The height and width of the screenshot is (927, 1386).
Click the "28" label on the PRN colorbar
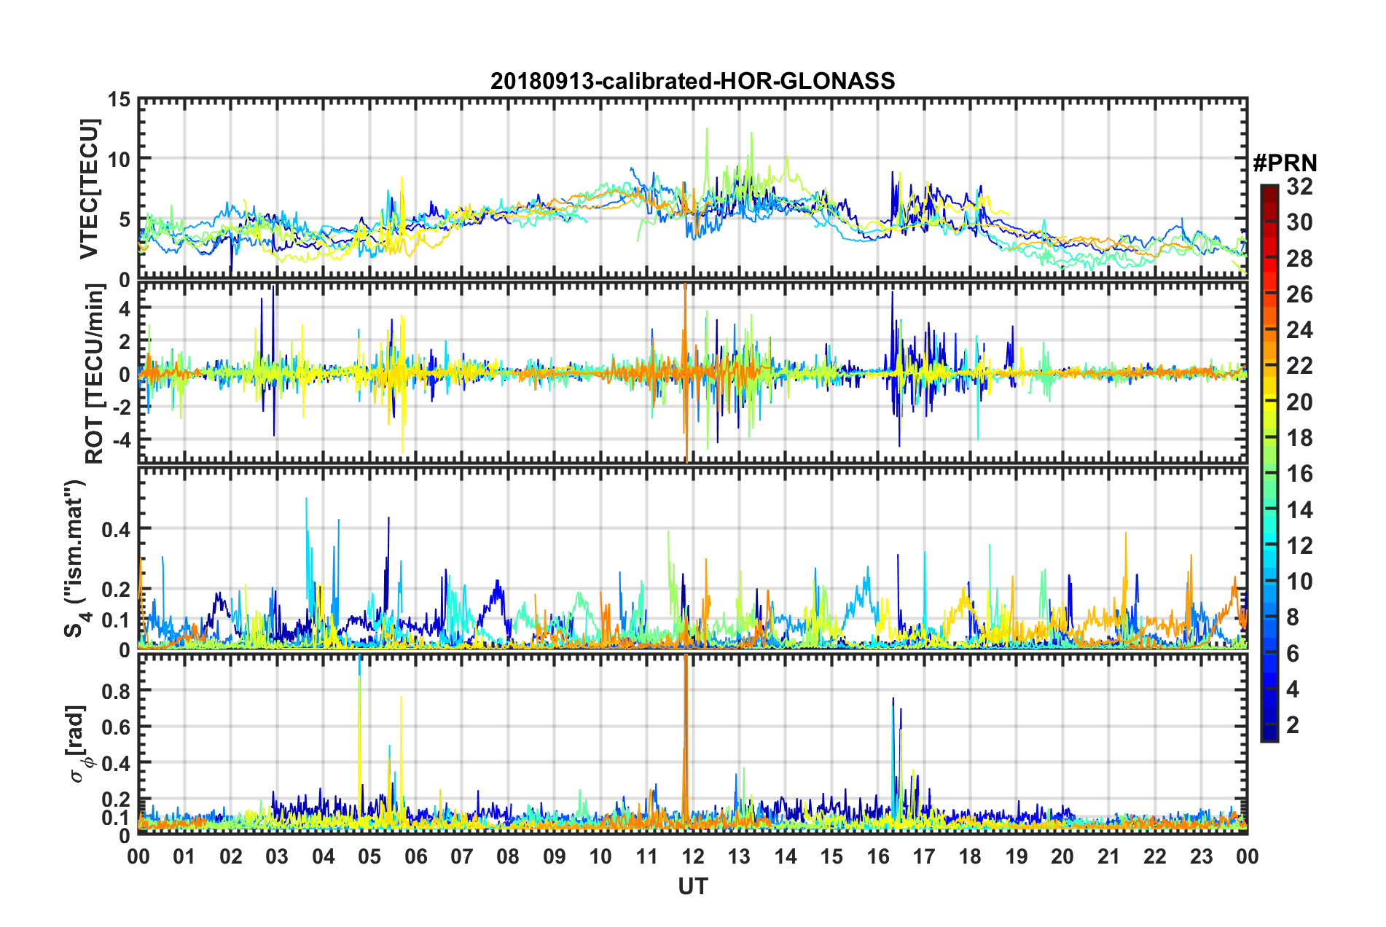pos(1300,259)
